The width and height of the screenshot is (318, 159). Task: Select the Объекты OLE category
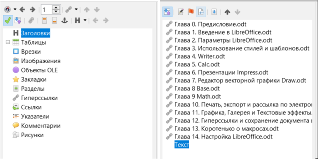pyautogui.click(x=39, y=70)
